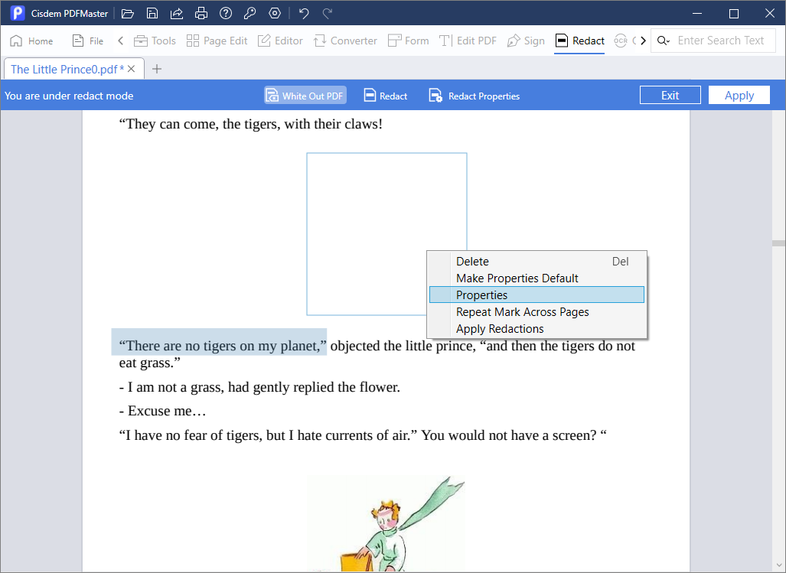Print the document using the printer icon
786x573 pixels.
[x=201, y=14]
